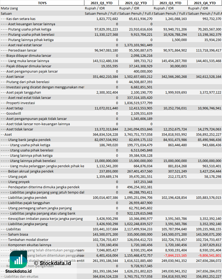Select Properti investasi row label
The image size is (222, 279).
[x=20, y=103]
